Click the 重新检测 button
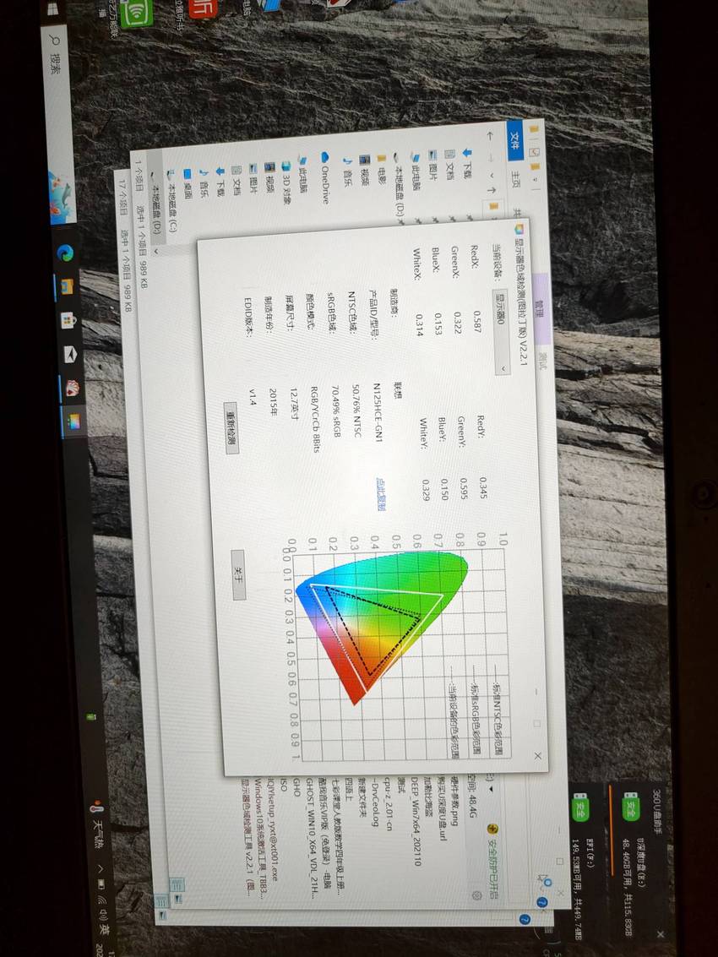The width and height of the screenshot is (718, 957). coord(231,427)
